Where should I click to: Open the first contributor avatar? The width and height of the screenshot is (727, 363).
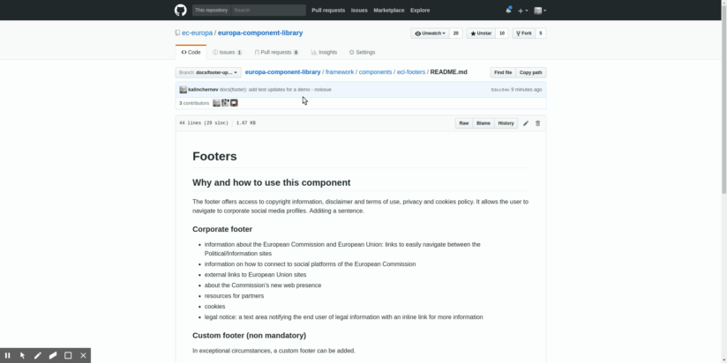point(216,103)
